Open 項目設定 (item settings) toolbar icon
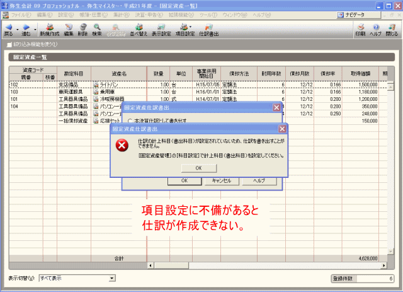The image size is (403, 292). click(184, 30)
